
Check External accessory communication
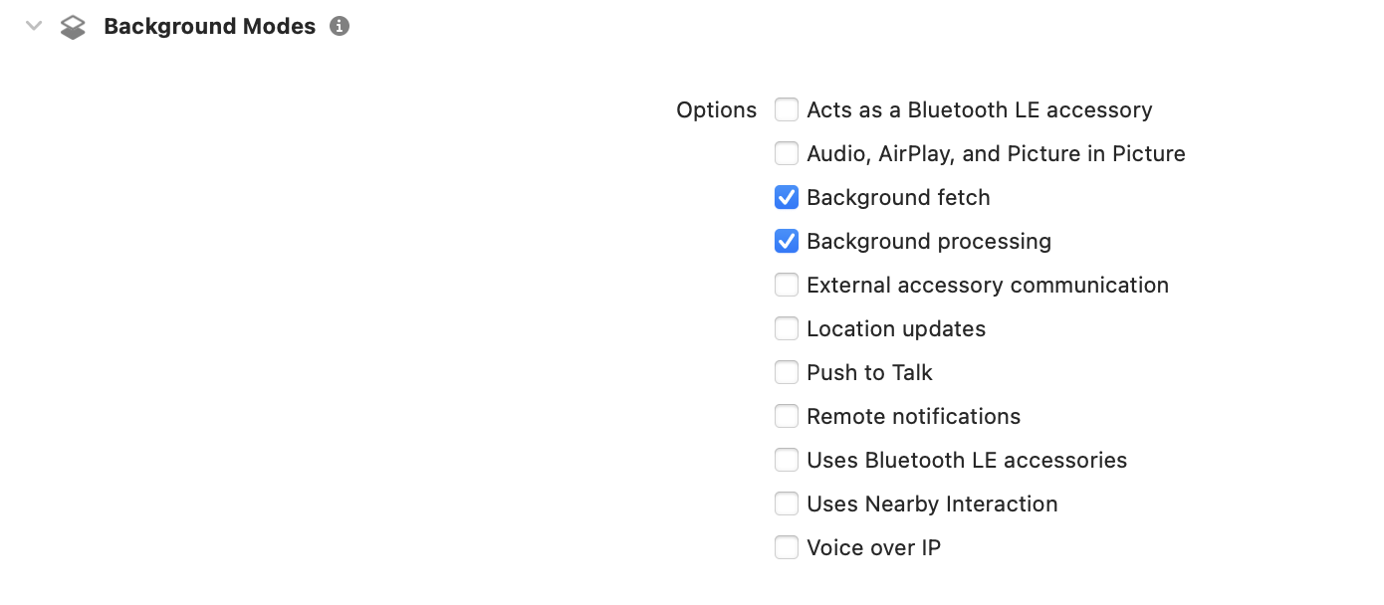(x=787, y=285)
